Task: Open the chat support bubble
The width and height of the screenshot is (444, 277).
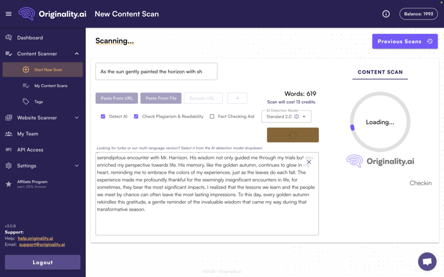Action: (x=427, y=261)
